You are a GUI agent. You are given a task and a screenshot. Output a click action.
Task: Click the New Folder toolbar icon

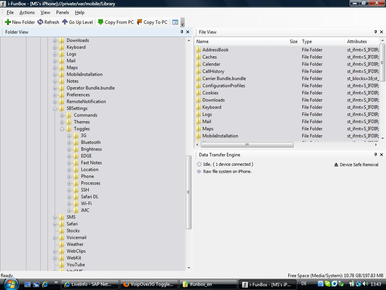(8, 22)
